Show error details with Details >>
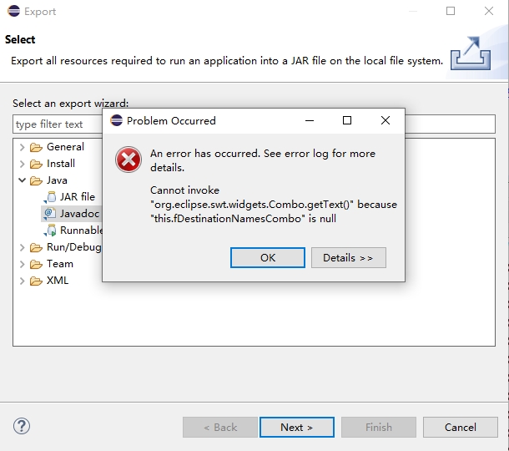This screenshot has height=451, width=509. coord(349,258)
